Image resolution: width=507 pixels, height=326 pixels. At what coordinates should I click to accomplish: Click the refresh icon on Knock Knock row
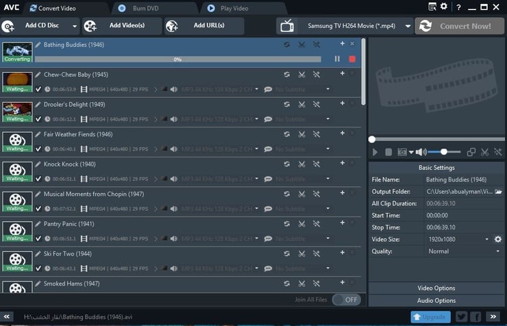click(287, 164)
